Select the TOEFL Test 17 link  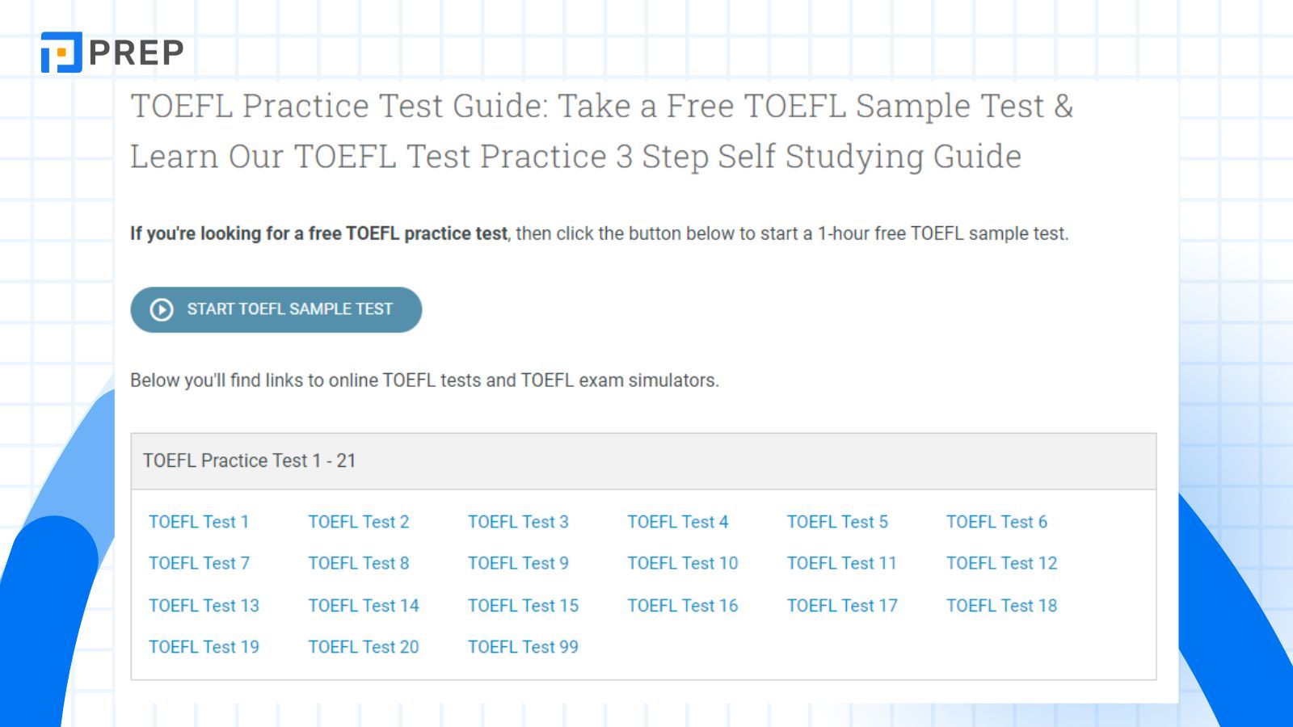click(842, 605)
